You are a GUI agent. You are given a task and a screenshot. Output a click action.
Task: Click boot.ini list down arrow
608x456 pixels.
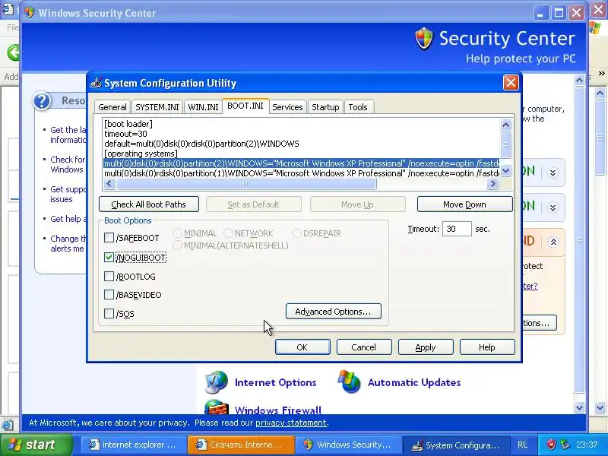pyautogui.click(x=505, y=170)
